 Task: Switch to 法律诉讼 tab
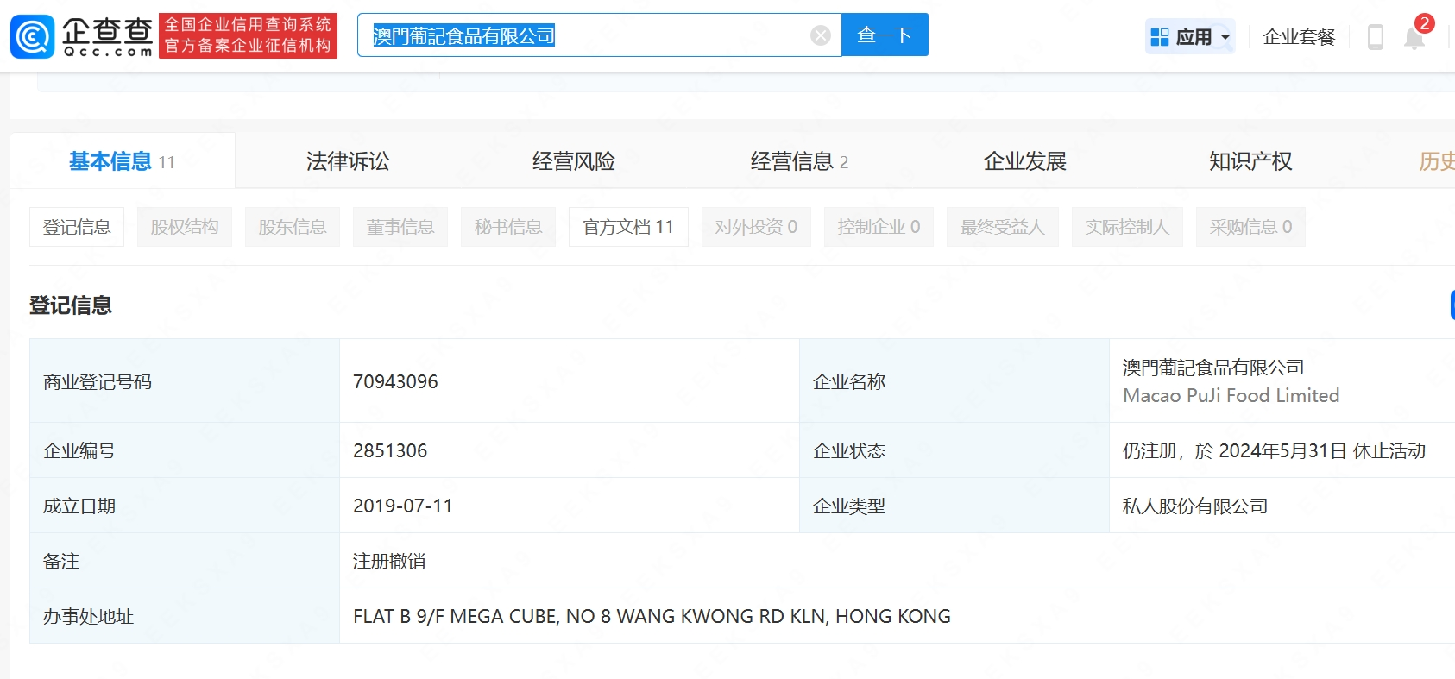pyautogui.click(x=348, y=161)
